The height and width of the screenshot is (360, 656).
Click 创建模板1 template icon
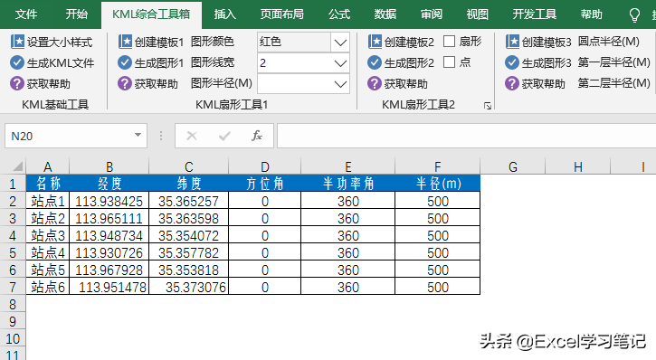point(125,42)
